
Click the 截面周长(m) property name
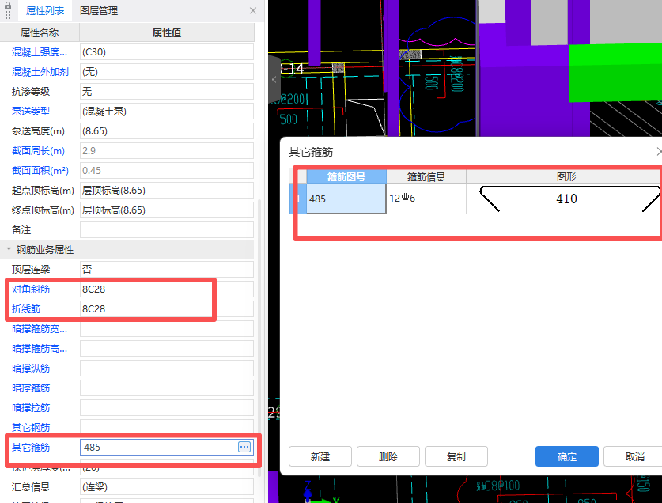38,151
